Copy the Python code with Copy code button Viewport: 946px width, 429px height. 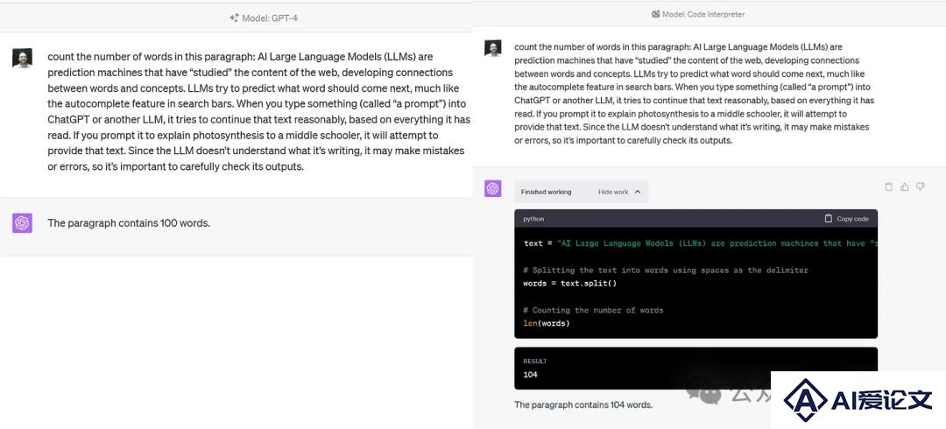tap(846, 218)
